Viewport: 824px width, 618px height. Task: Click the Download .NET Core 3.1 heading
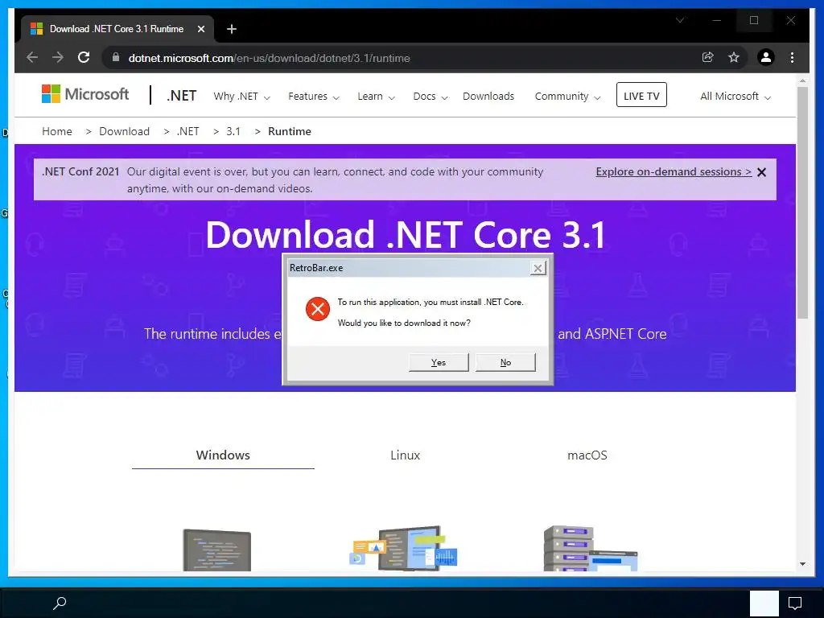(x=406, y=234)
